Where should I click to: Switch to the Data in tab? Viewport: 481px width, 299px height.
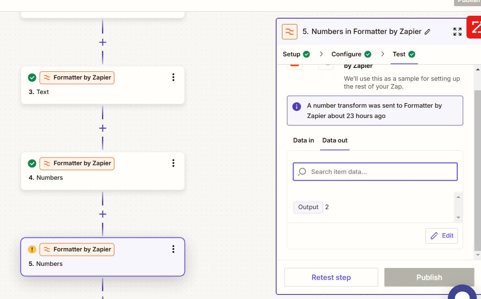pyautogui.click(x=304, y=140)
